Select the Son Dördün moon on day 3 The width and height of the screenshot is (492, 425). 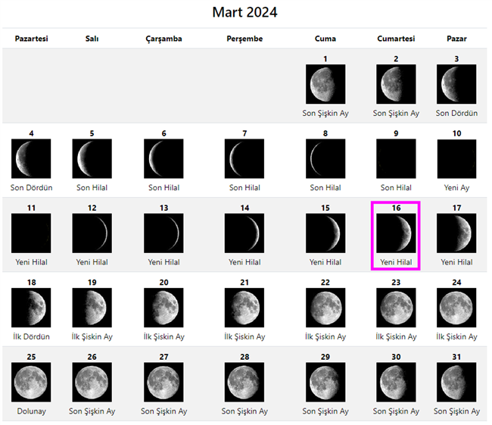click(456, 84)
